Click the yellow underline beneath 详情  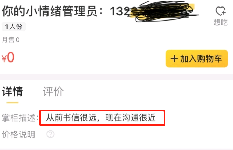point(13,103)
